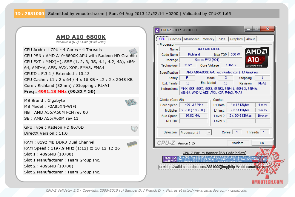Click the L1 Data value 4 x 16 KBytes
The width and height of the screenshot is (295, 197).
[x=240, y=105]
